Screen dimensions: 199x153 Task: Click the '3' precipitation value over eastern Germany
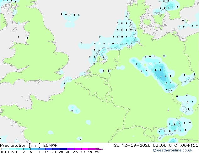point(161,76)
